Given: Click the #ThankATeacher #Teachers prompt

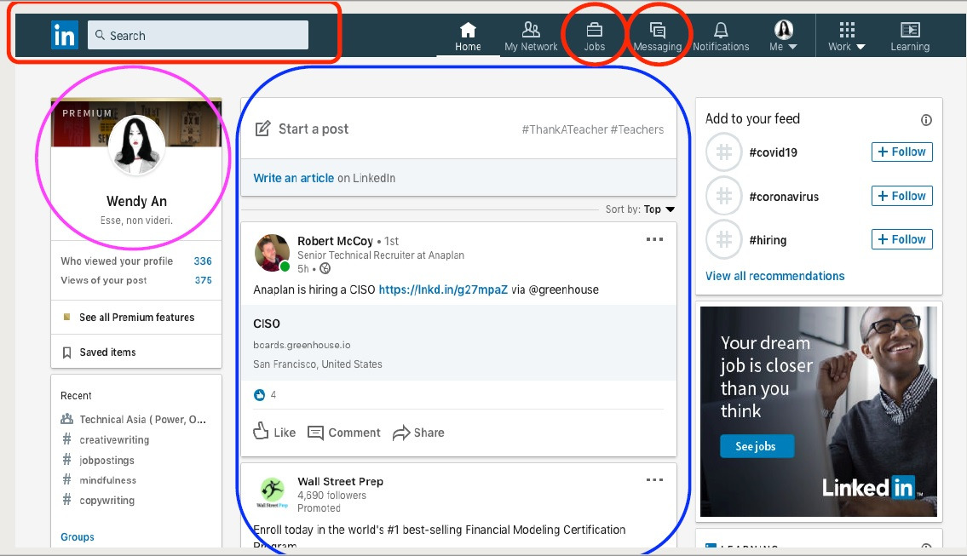Looking at the screenshot, I should pyautogui.click(x=593, y=129).
